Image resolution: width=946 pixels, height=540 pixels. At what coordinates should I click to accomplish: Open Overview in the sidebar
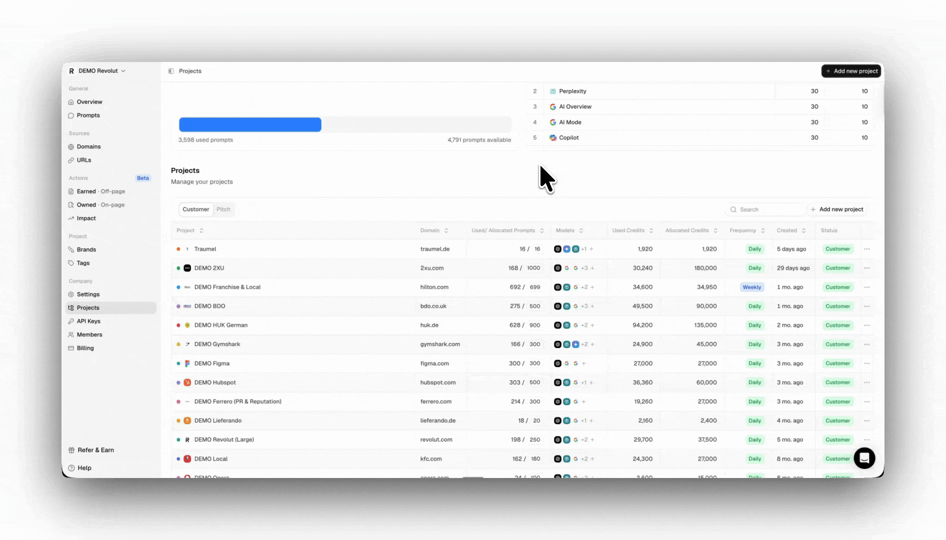pyautogui.click(x=89, y=102)
